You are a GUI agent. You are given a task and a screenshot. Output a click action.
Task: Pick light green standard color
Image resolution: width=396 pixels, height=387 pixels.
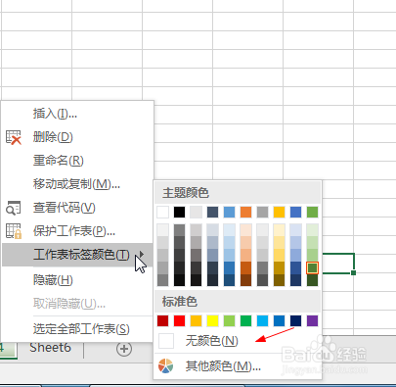tap(230, 320)
